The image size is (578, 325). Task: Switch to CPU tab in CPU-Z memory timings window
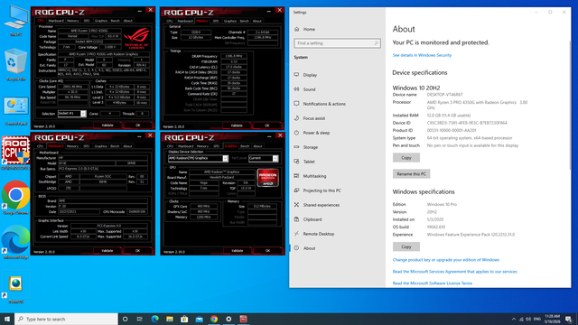point(169,21)
